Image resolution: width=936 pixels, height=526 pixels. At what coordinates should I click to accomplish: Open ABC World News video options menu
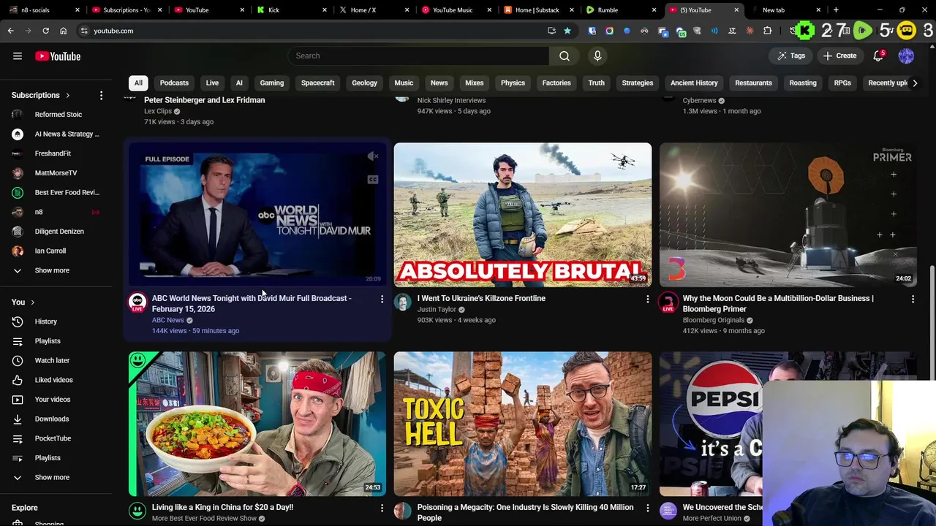pos(382,299)
